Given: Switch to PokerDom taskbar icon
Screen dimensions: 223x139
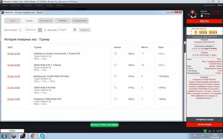Looking at the screenshot, I should (x=23, y=136).
